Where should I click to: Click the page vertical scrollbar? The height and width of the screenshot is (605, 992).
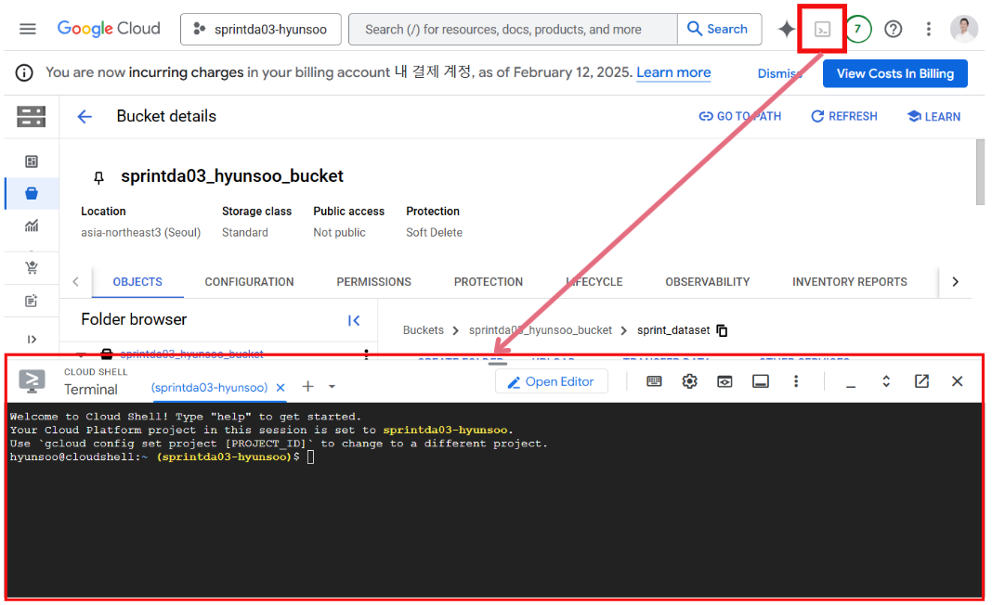(x=980, y=172)
